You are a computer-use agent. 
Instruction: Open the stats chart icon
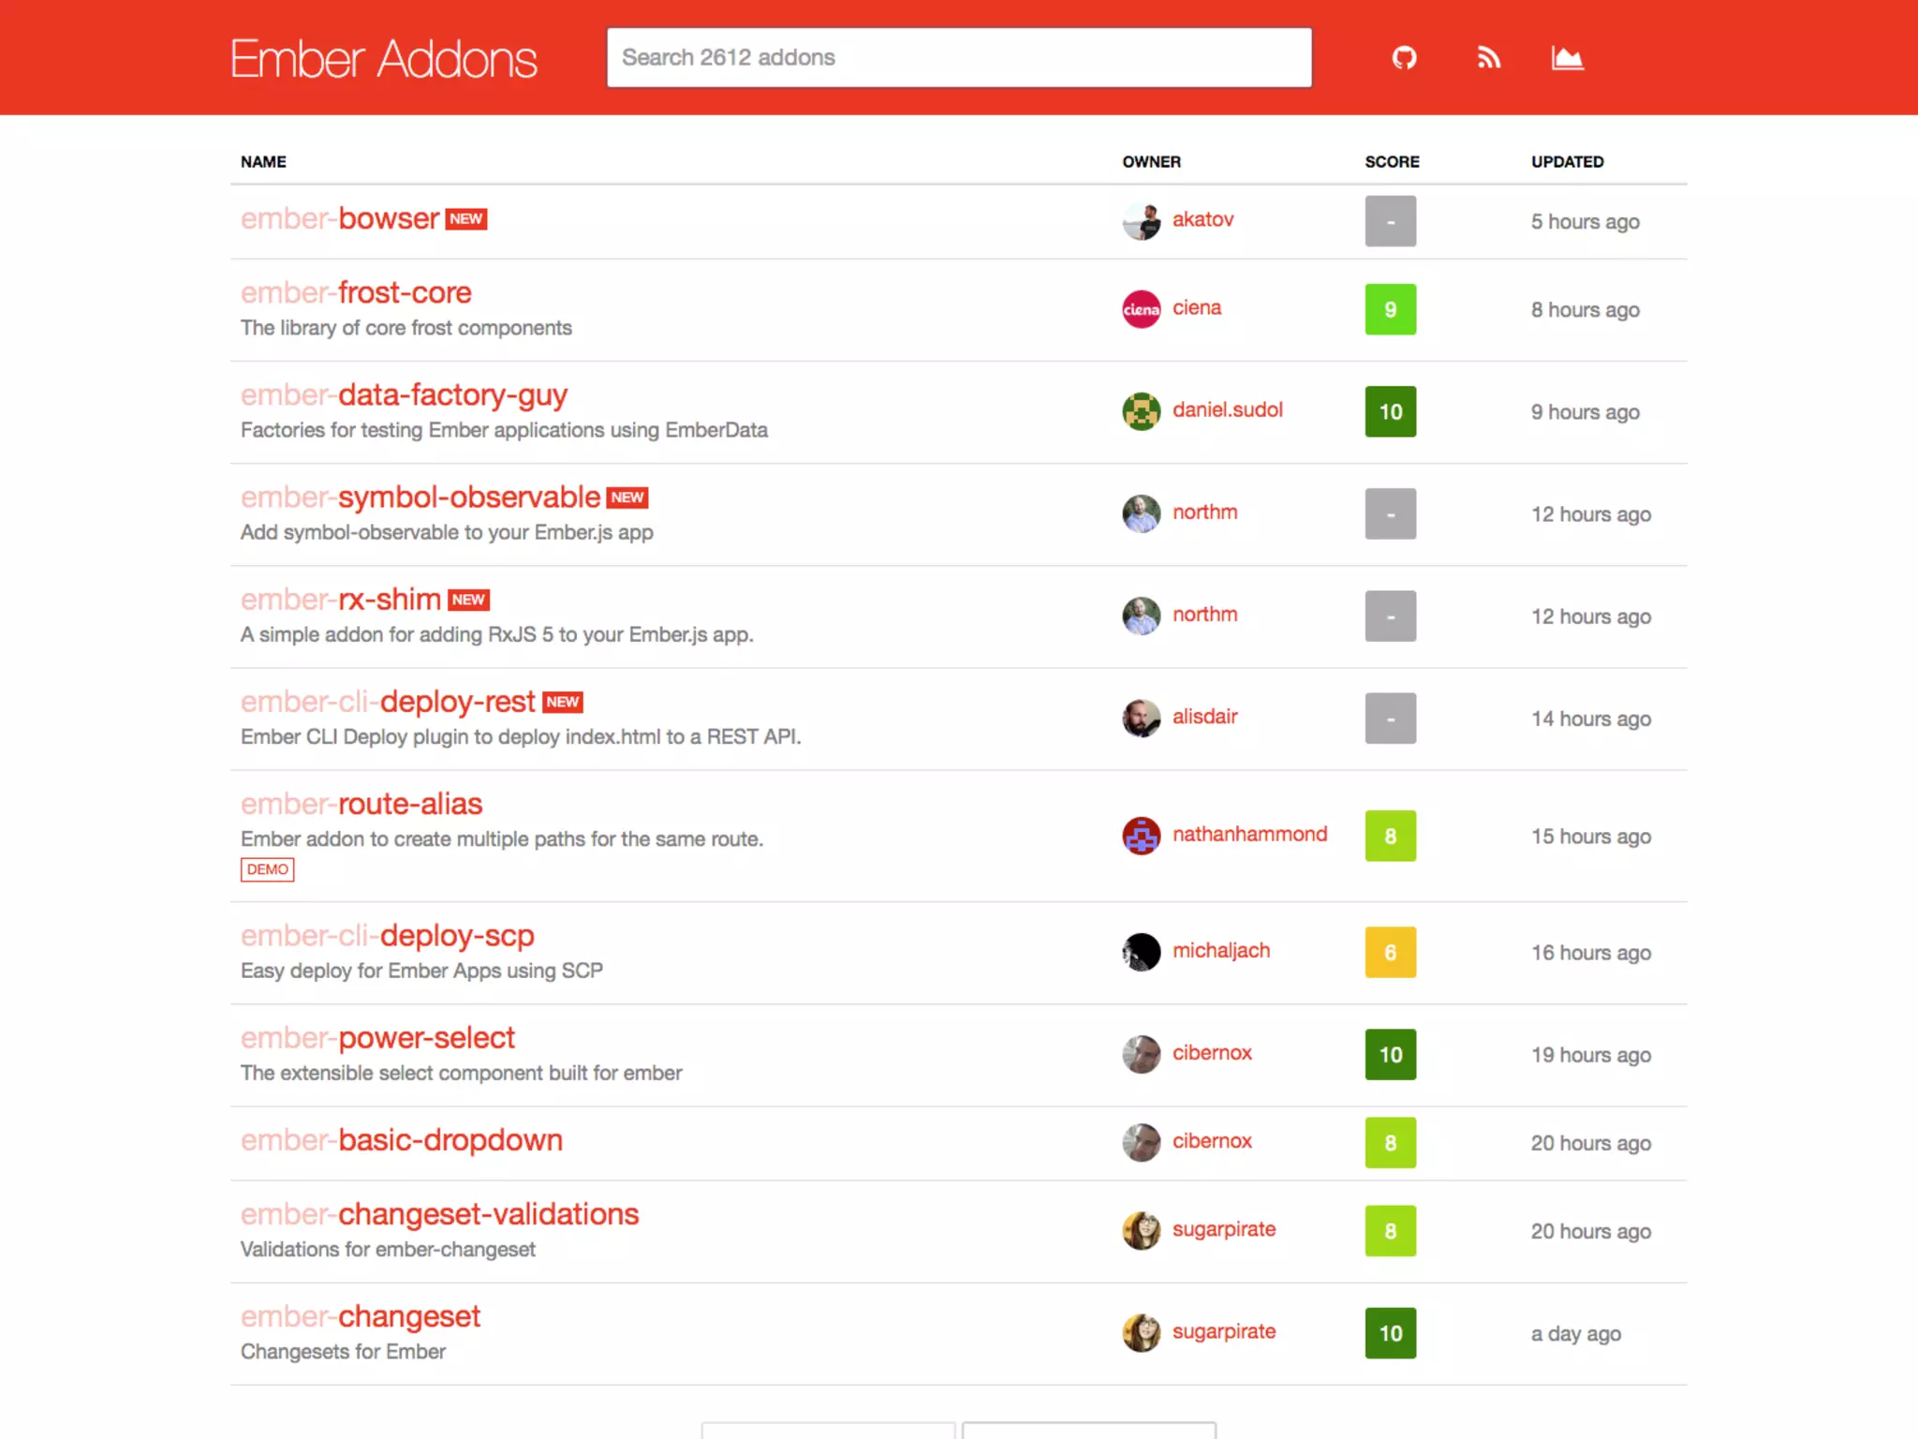click(x=1567, y=58)
